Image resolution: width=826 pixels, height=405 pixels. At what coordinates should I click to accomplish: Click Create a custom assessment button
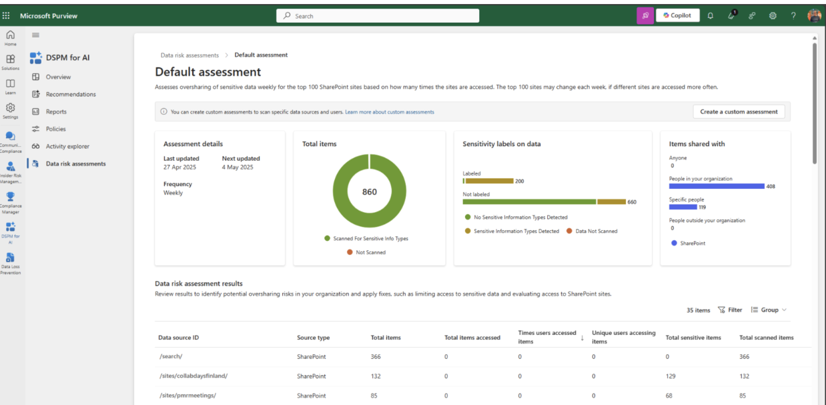pyautogui.click(x=739, y=111)
